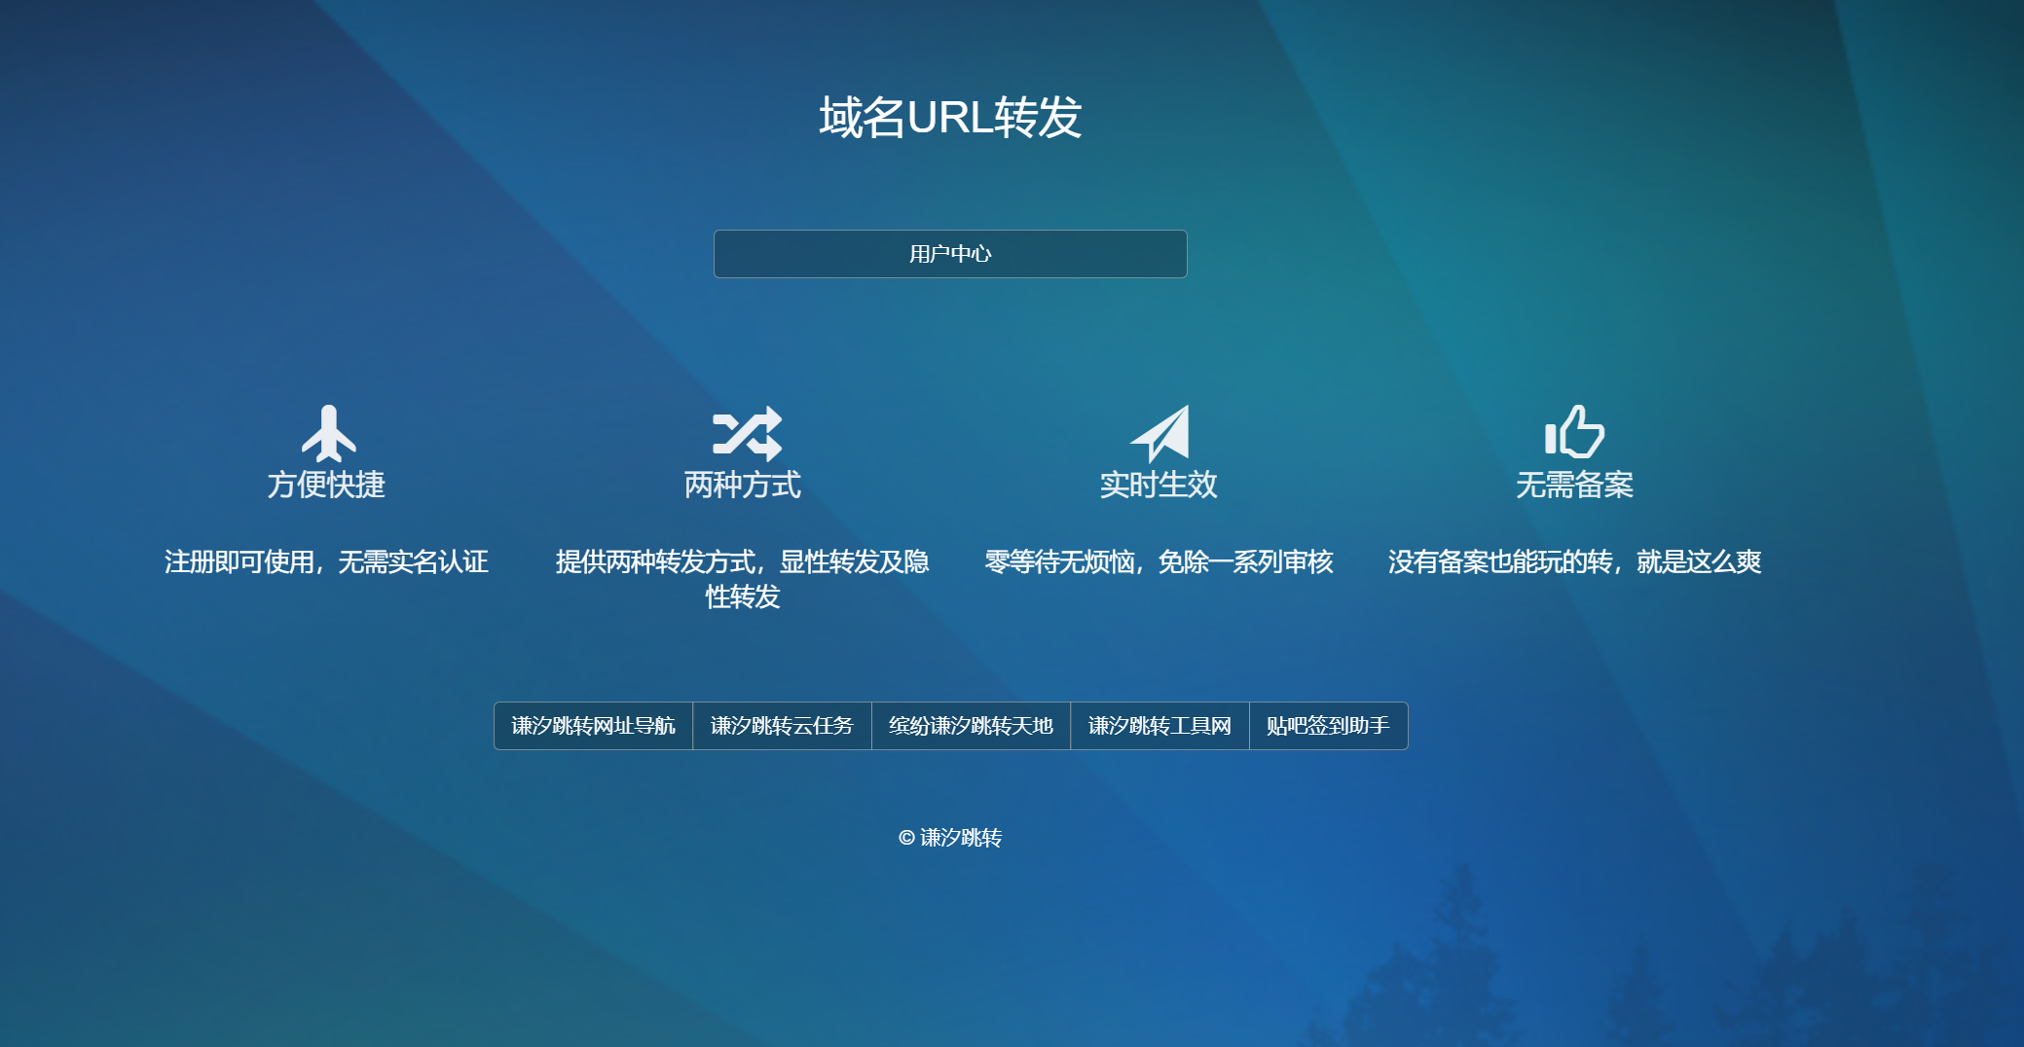
Task: Click the 注册即可使用 description text
Action: [x=329, y=562]
